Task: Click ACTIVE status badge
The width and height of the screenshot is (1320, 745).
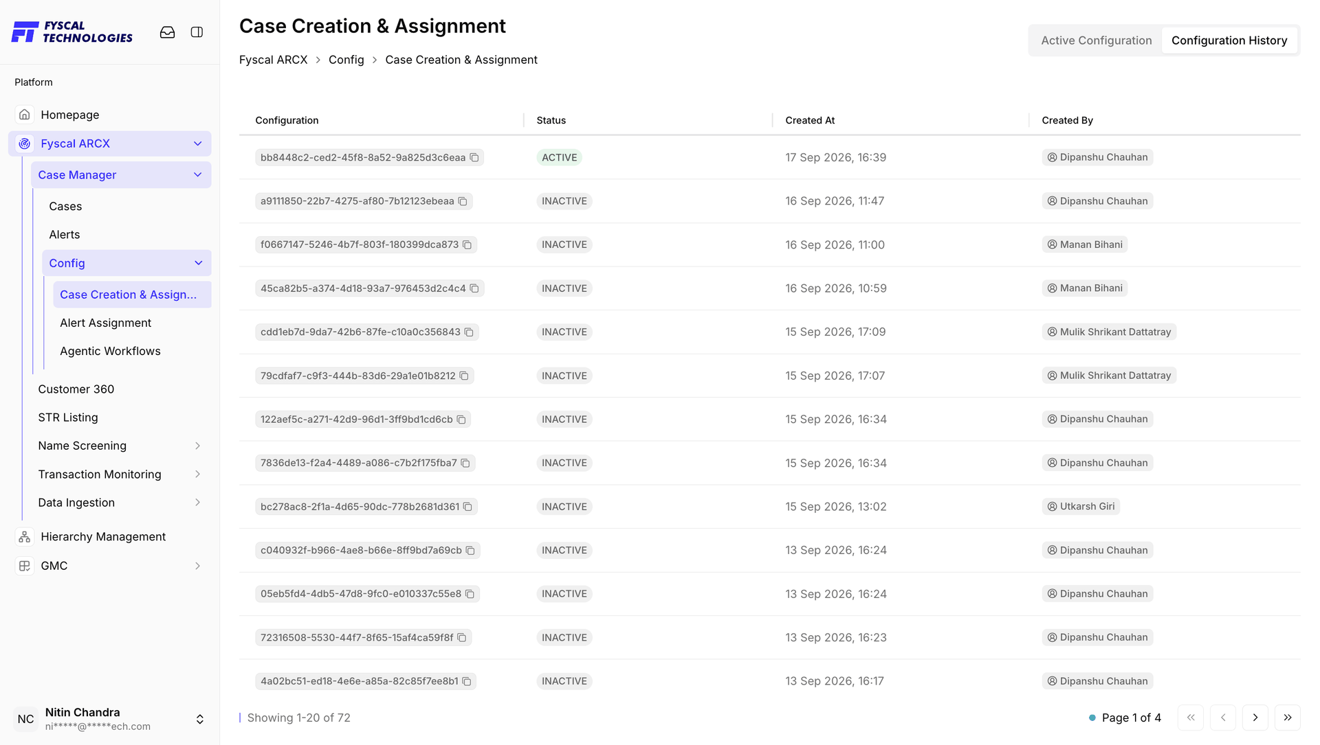Action: [559, 158]
